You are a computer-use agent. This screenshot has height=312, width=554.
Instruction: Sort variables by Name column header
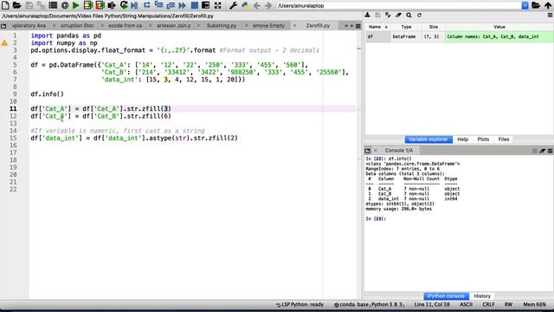click(377, 27)
